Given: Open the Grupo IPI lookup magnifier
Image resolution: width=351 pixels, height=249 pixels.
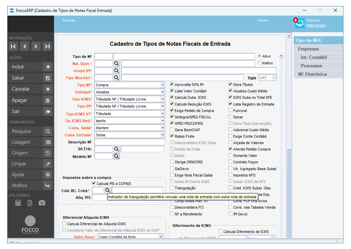Looking at the screenshot, I should [x=116, y=71].
